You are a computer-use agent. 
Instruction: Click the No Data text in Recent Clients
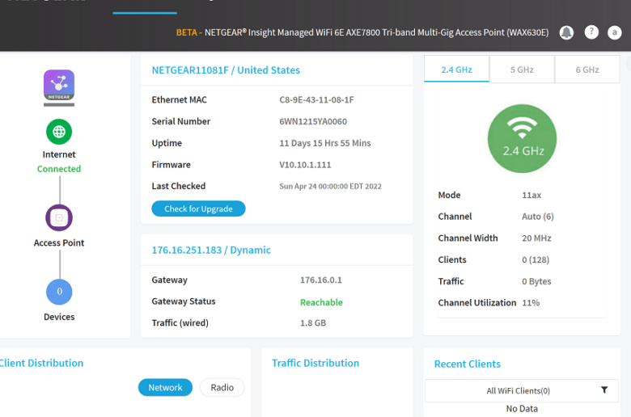tap(522, 409)
